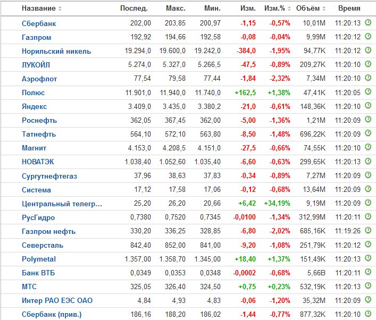Open the Газпром нефть stock link
The height and width of the screenshot is (320, 376).
point(49,232)
